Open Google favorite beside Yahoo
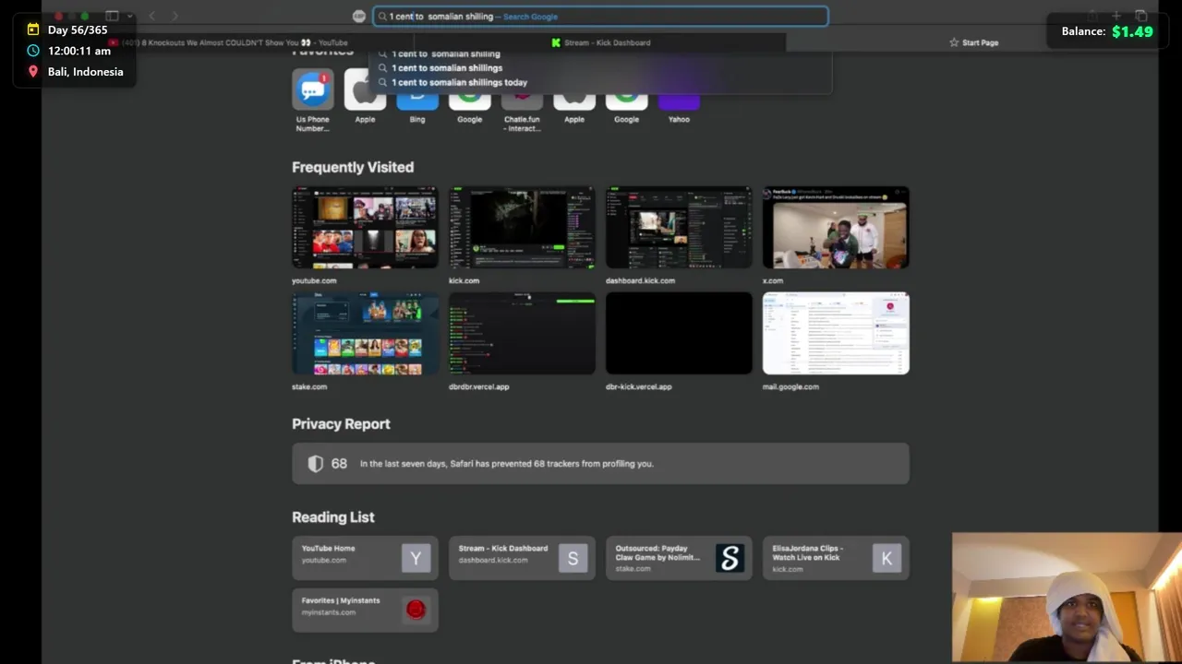The height and width of the screenshot is (664, 1182). click(x=626, y=100)
